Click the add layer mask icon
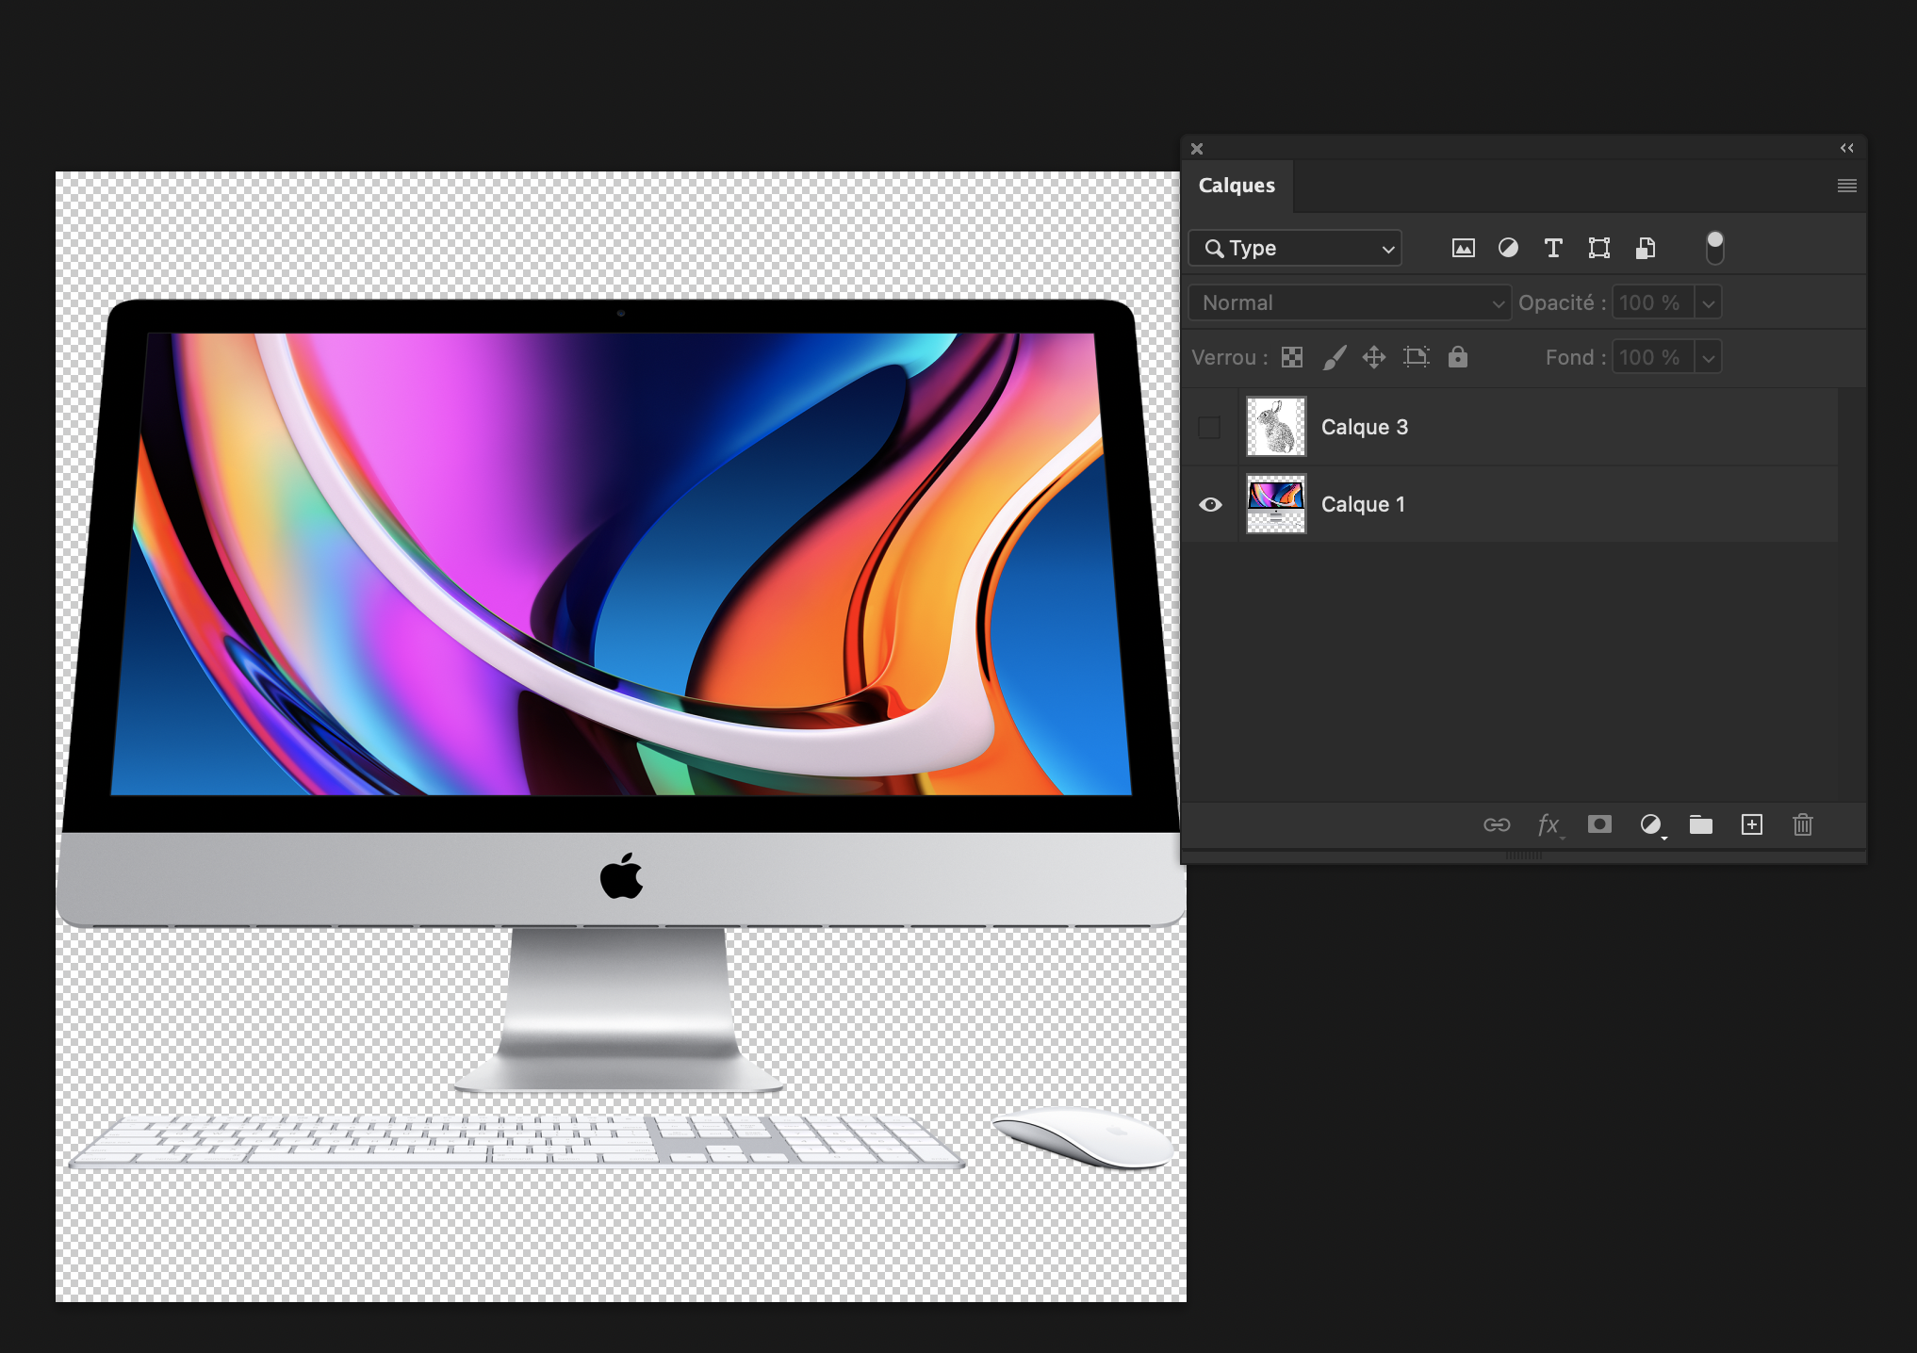 1599,824
